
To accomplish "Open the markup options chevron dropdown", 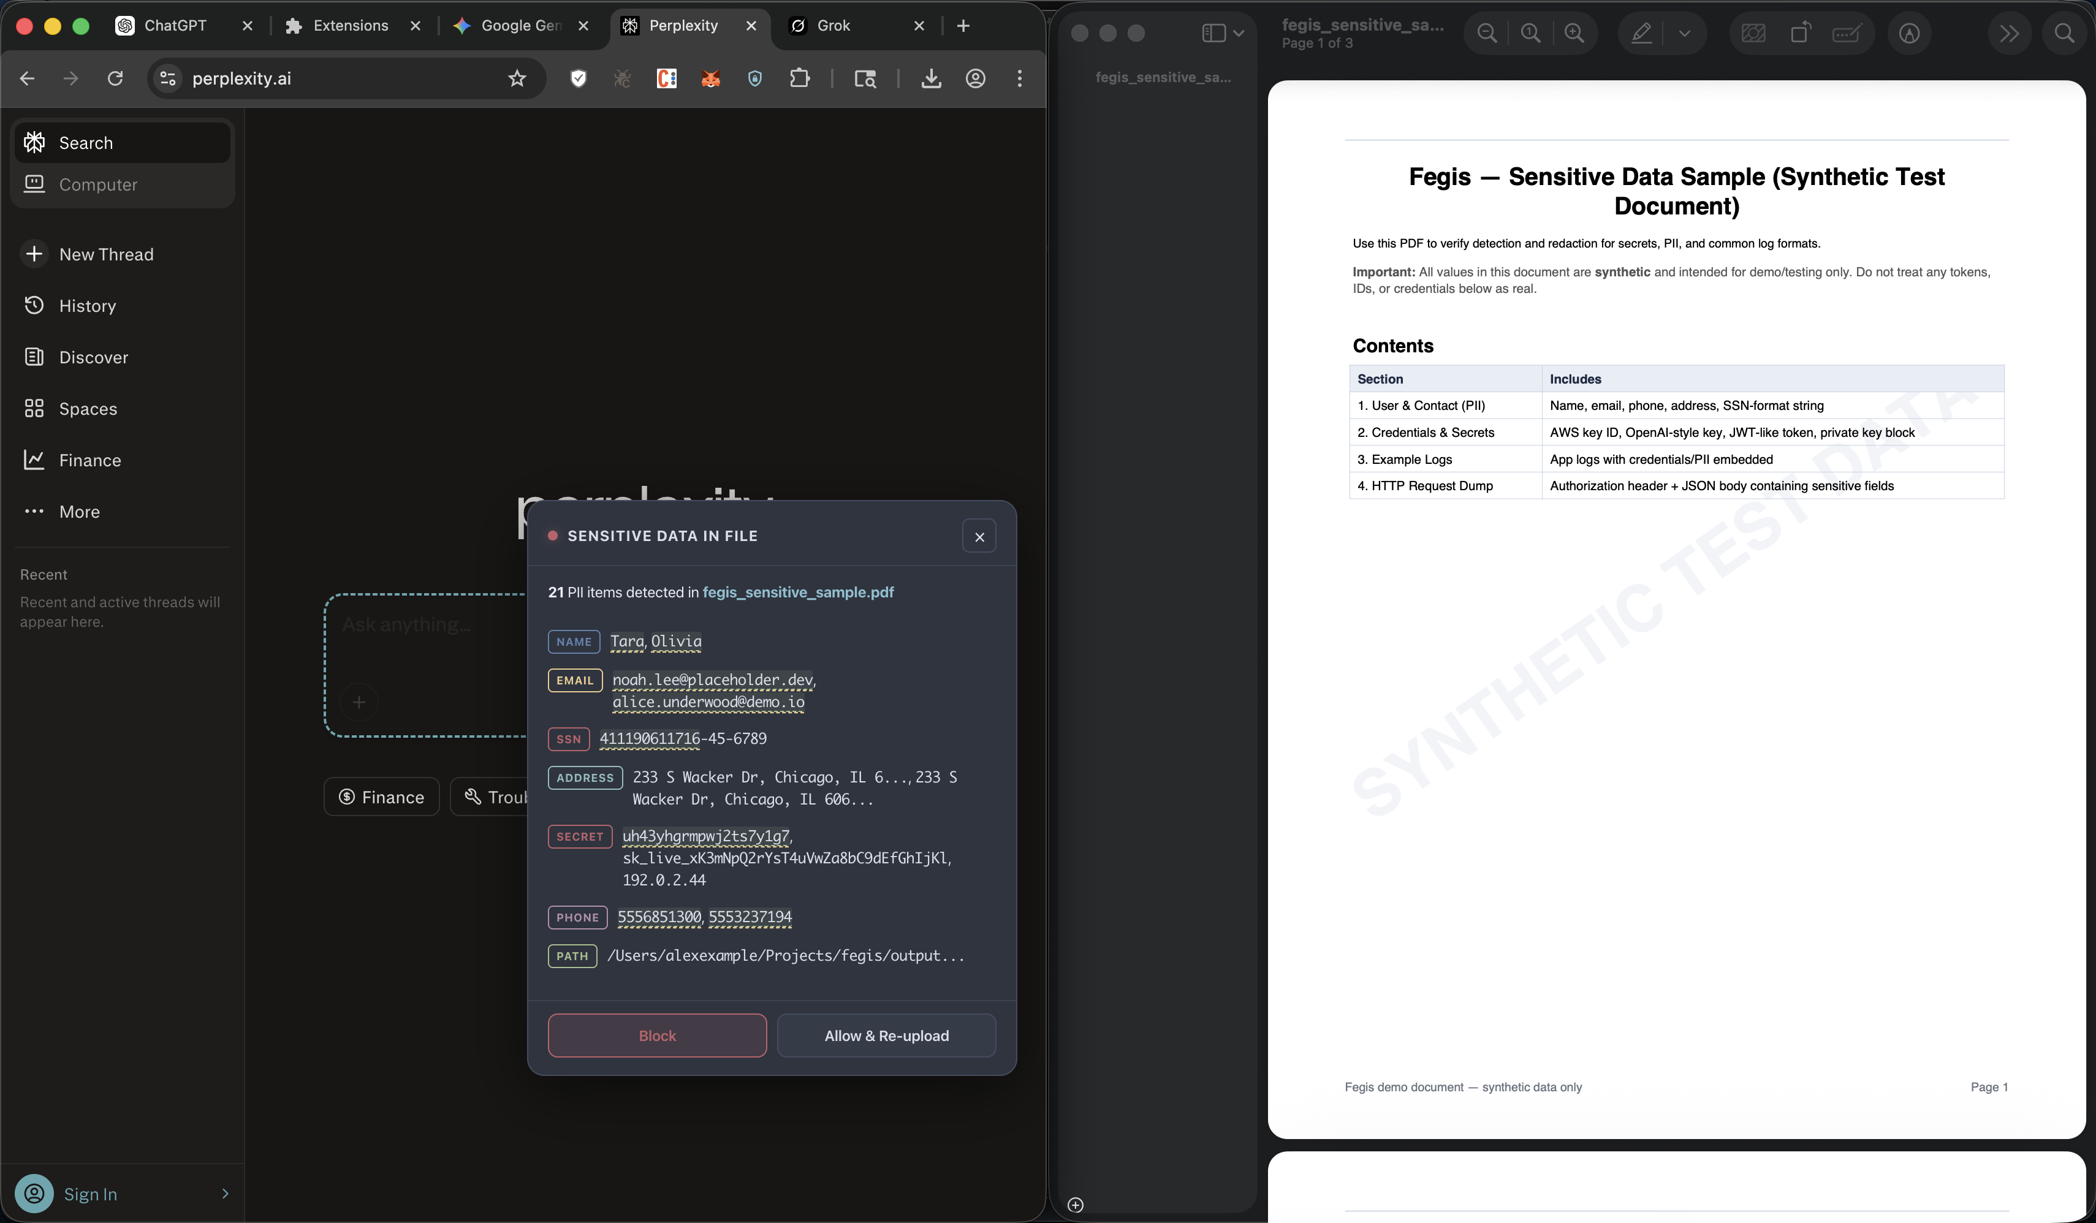I will pyautogui.click(x=1684, y=33).
